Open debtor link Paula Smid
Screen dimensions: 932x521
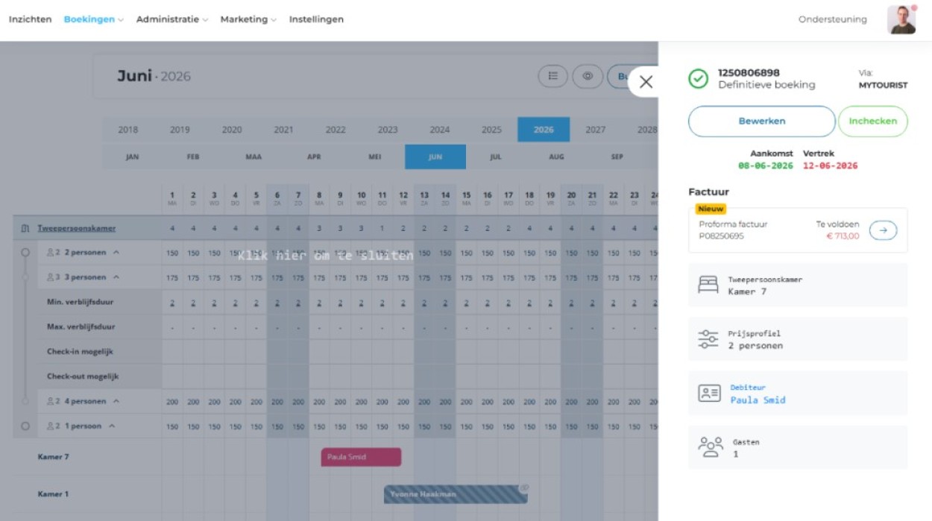pos(758,400)
